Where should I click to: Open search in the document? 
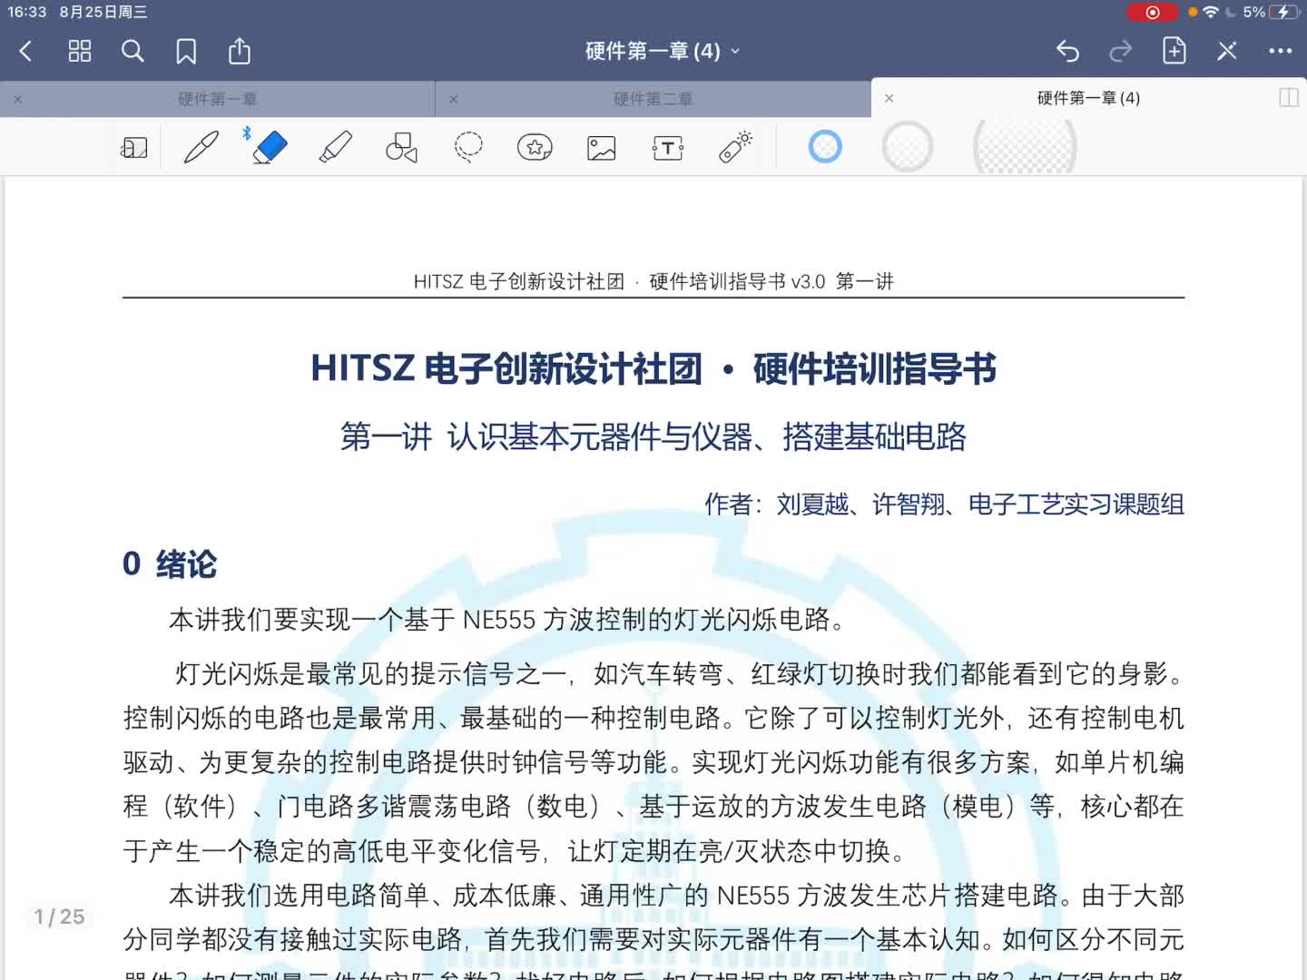(133, 52)
